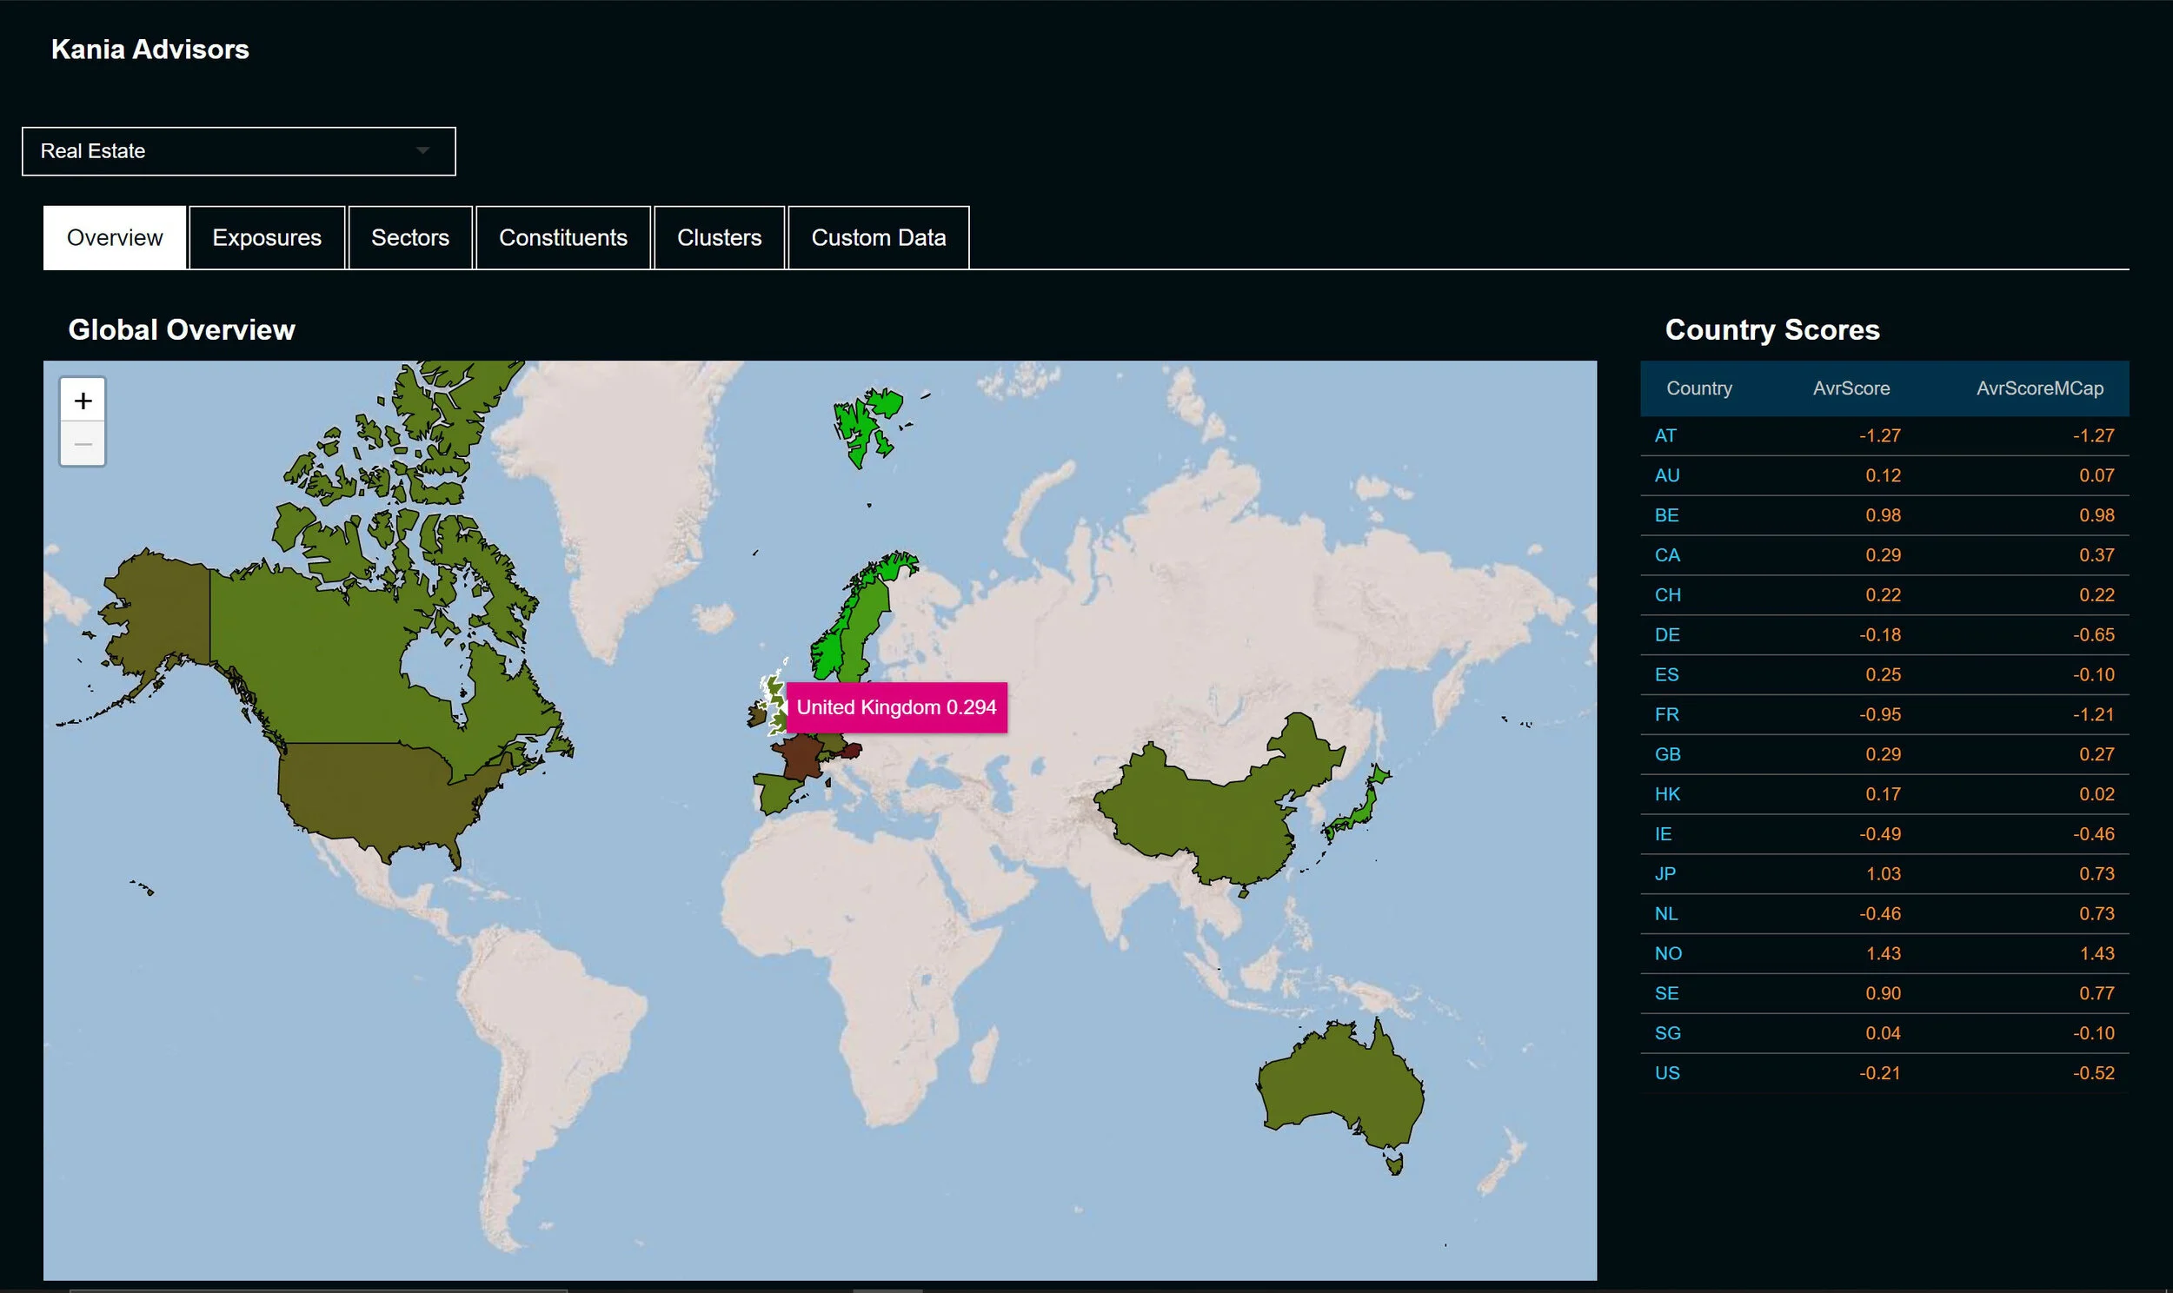Click the United Kingdom tooltip label
2173x1293 pixels.
[x=895, y=707]
